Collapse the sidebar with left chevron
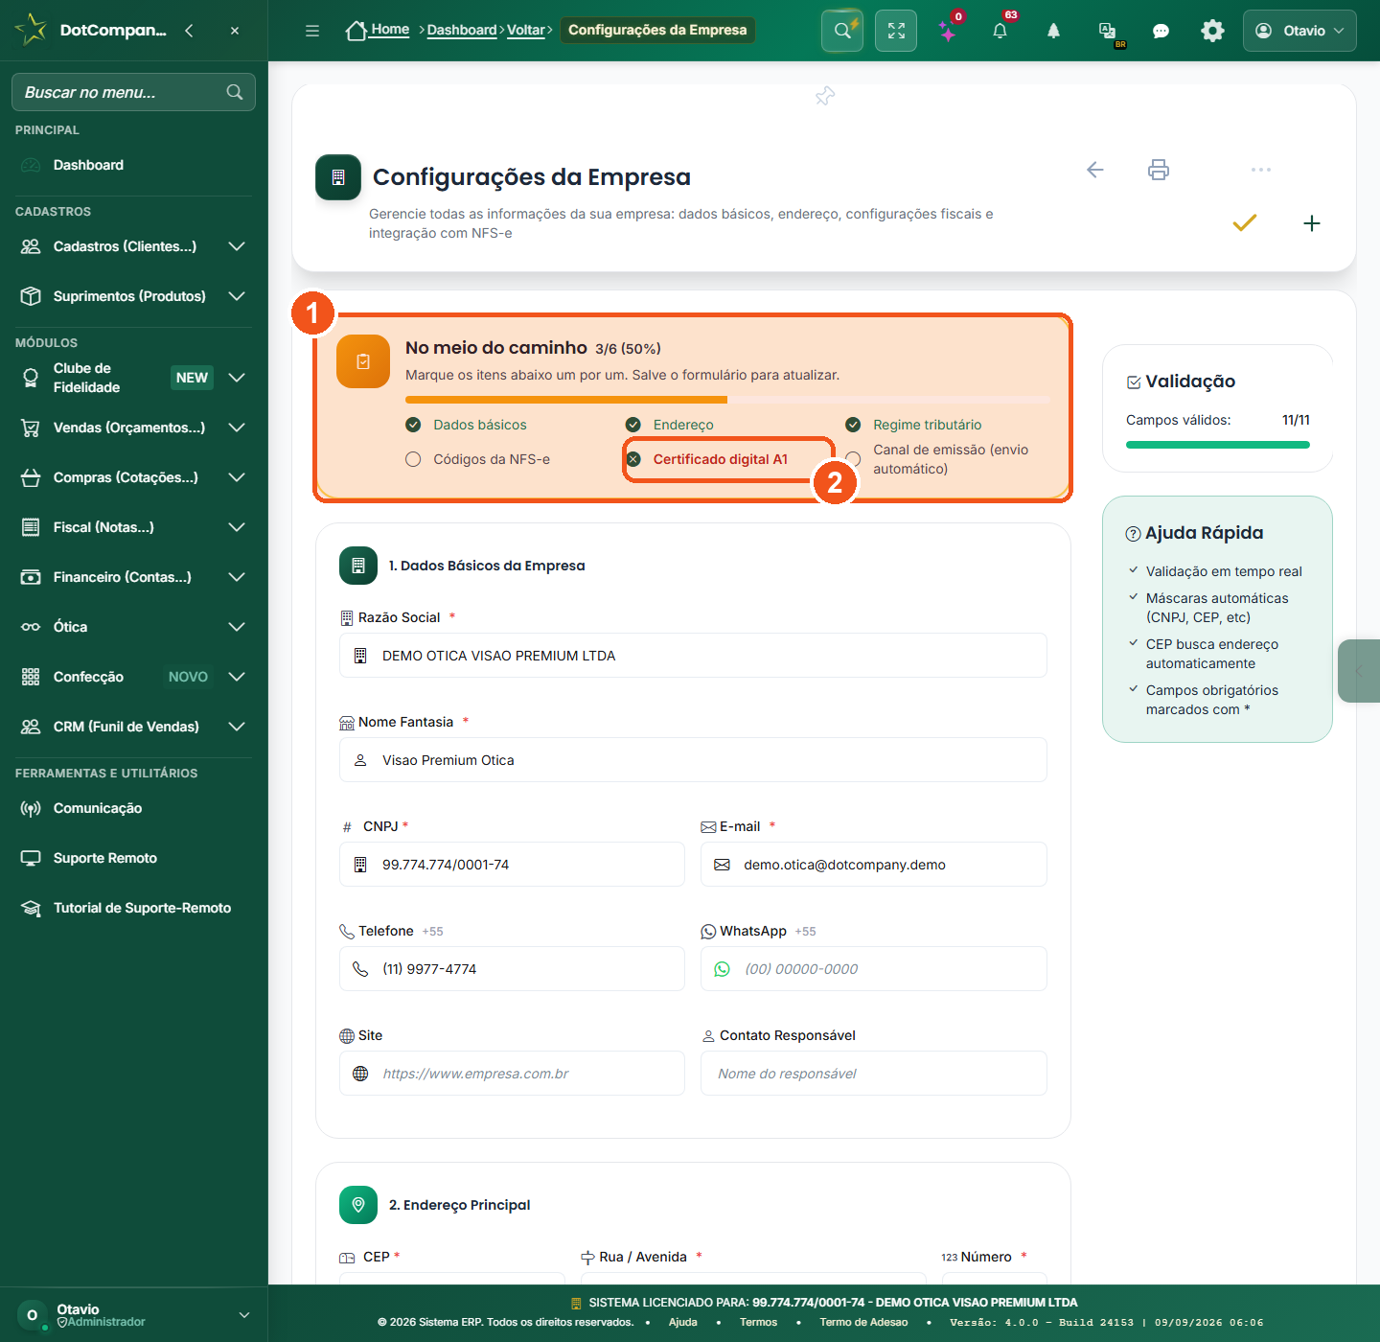This screenshot has height=1342, width=1380. 189,31
